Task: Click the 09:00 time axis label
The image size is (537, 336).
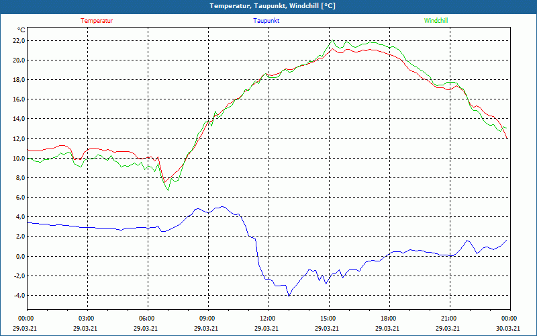Action: tap(208, 319)
